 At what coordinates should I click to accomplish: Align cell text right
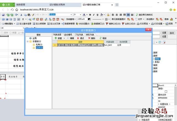121,15
